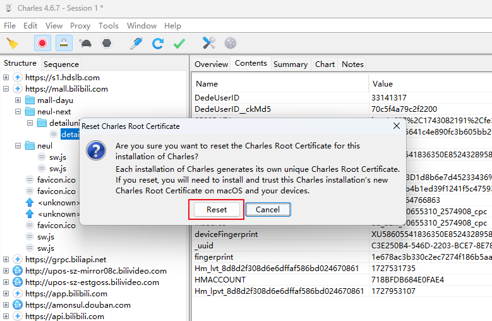Open the Tools wrench icon

(x=208, y=43)
